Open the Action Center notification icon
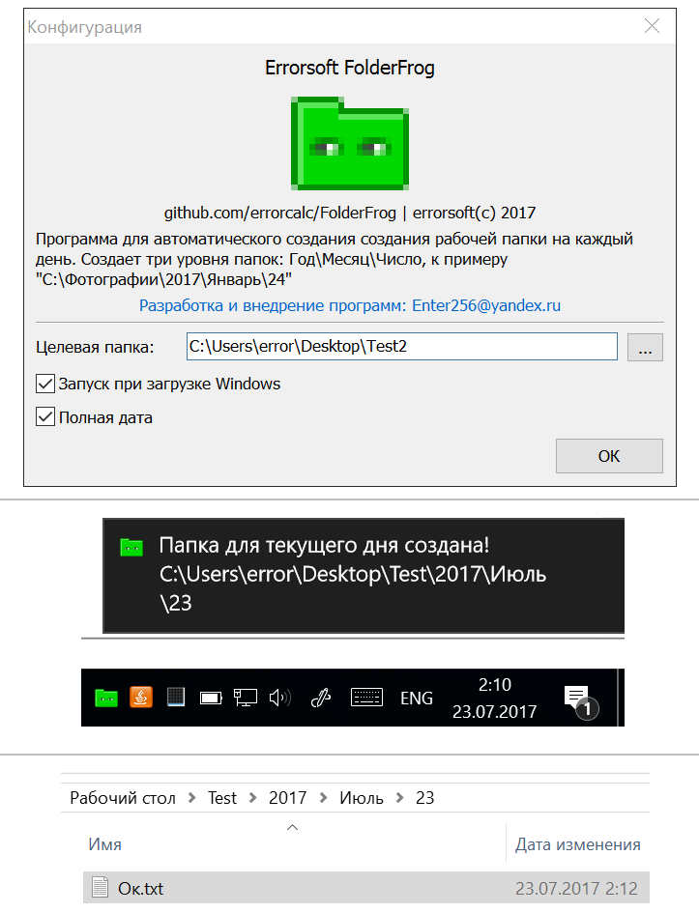This screenshot has height=913, width=699. [581, 701]
